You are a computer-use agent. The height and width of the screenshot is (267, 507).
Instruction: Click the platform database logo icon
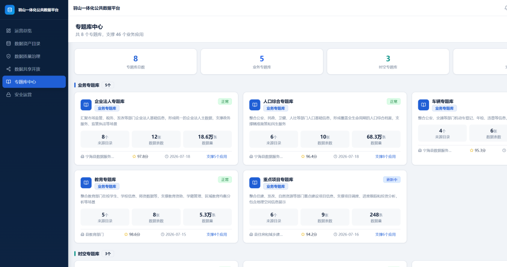click(10, 10)
